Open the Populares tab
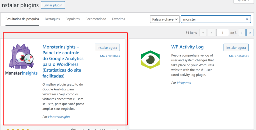Image resolution: width=256 pixels, height=130 pixels. click(x=73, y=19)
